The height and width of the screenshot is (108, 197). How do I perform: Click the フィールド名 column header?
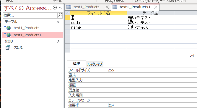pos(99,13)
